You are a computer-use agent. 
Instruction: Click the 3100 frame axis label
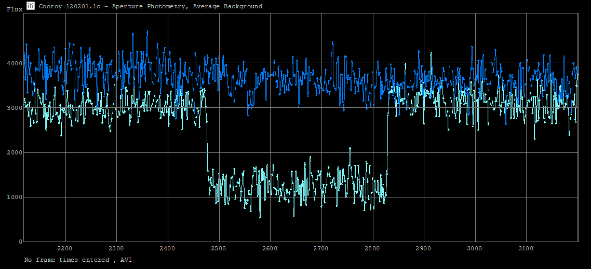tap(526, 249)
